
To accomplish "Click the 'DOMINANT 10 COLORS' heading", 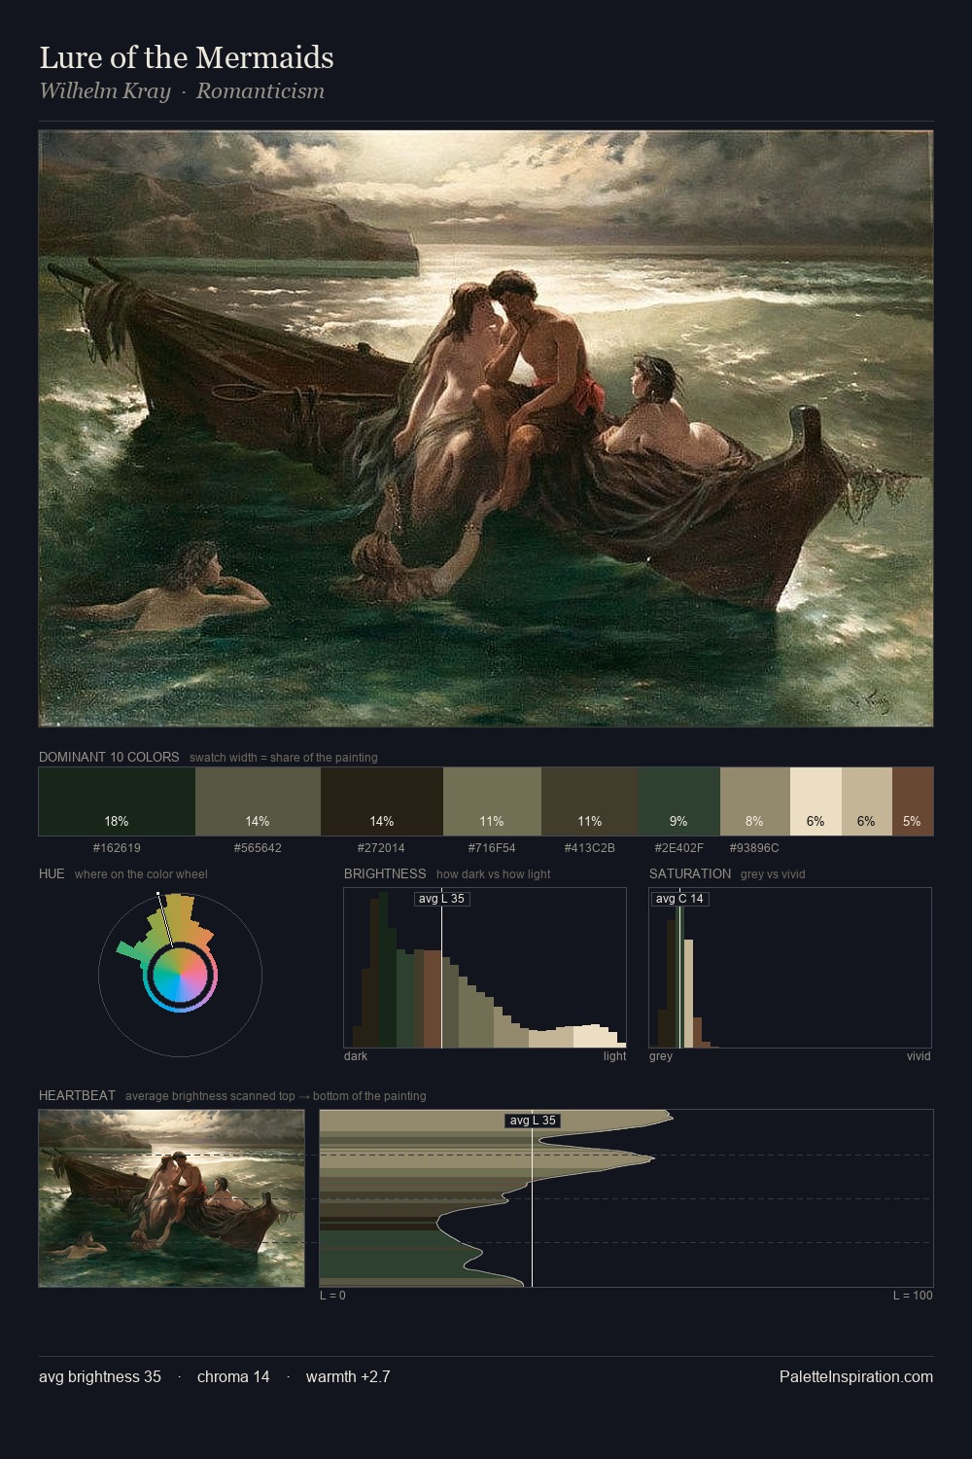I will pos(109,757).
